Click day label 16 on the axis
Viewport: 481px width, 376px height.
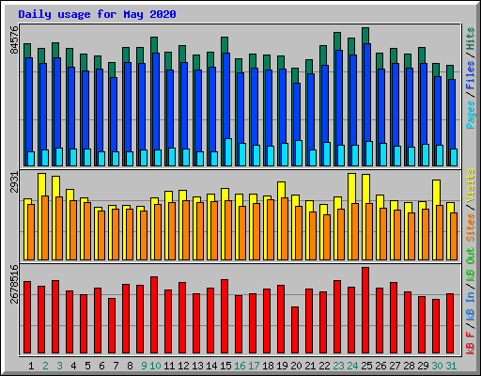coord(240,366)
